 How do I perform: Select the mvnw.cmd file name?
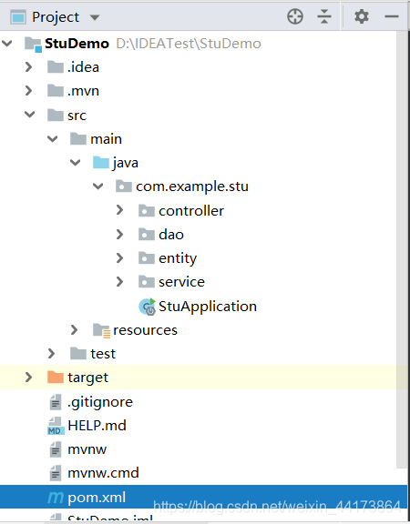click(103, 473)
